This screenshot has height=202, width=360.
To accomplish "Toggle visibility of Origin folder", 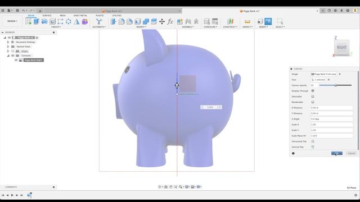I will 13,51.
